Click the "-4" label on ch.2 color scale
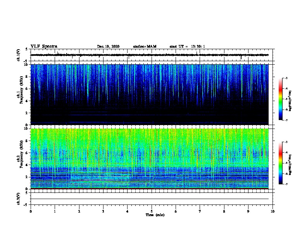The width and height of the screenshot is (307, 237). coord(286,152)
